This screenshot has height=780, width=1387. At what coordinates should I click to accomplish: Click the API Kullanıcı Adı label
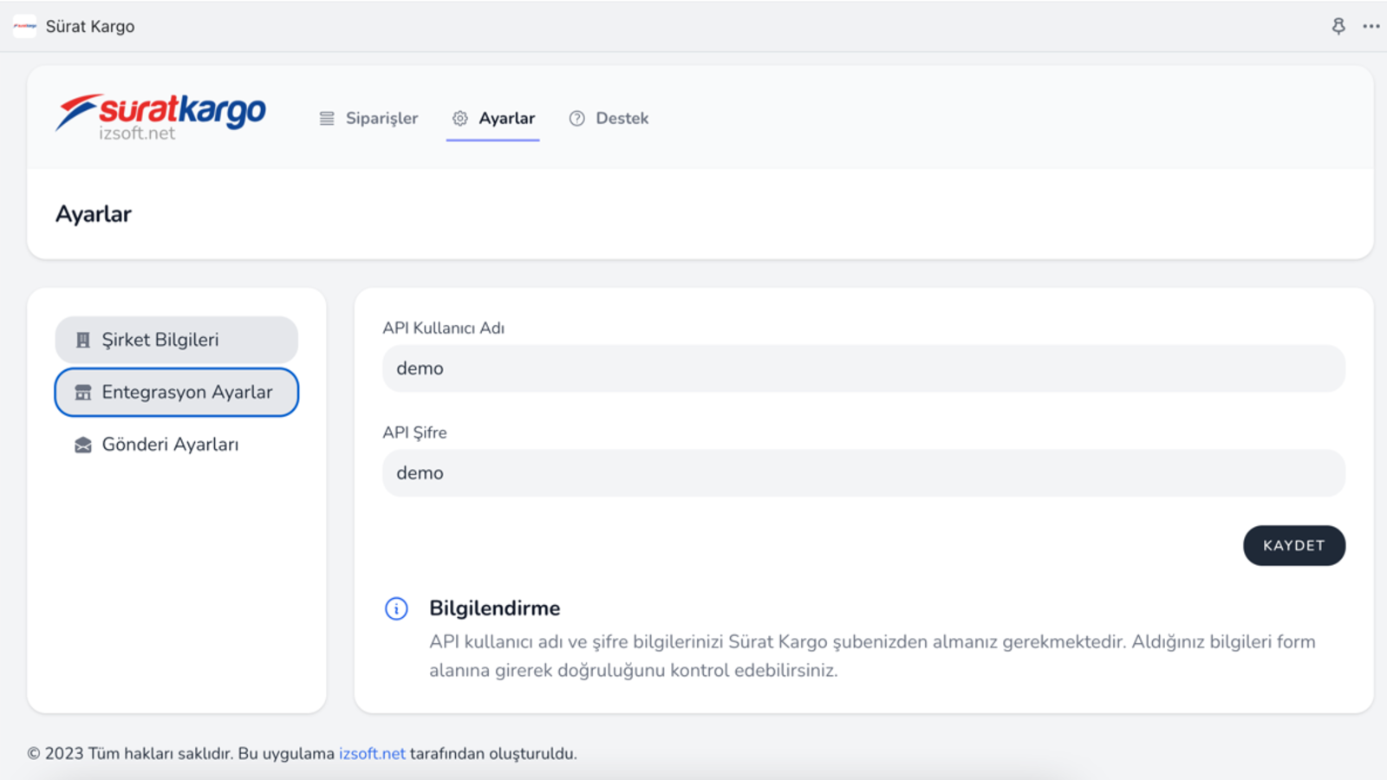click(444, 328)
